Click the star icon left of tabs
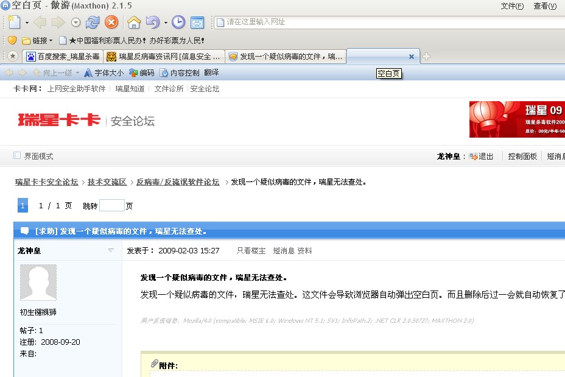 13,56
